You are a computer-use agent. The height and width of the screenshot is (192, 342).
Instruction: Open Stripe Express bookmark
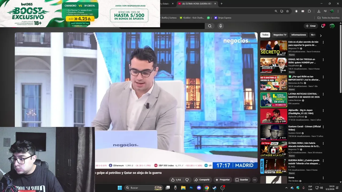click(x=223, y=18)
